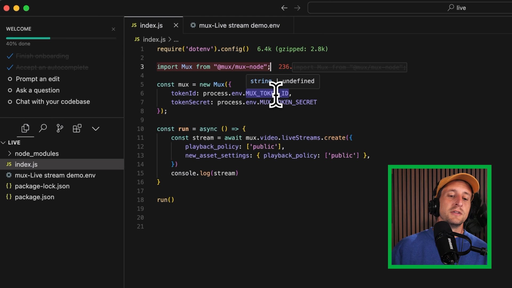The height and width of the screenshot is (288, 512).
Task: Open the Explorer files icon
Action: tap(25, 129)
